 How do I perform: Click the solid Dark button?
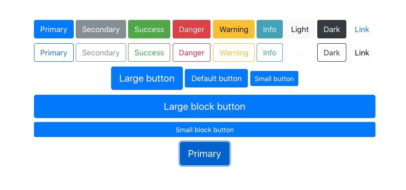[x=332, y=29]
